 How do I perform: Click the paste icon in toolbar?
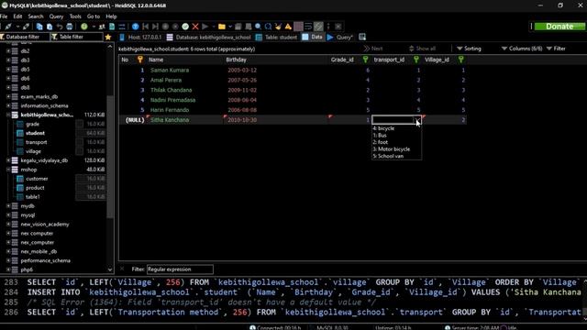tap(50, 27)
